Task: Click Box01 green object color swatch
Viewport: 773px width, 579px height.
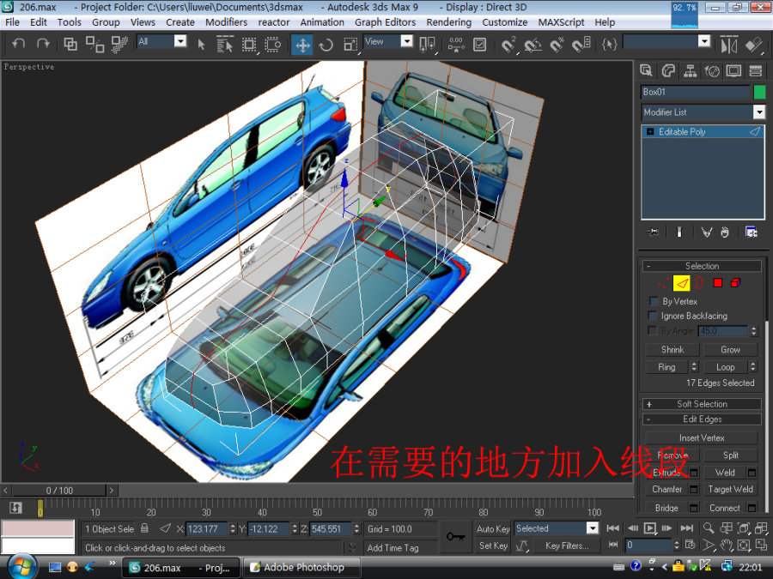Action: tap(759, 92)
